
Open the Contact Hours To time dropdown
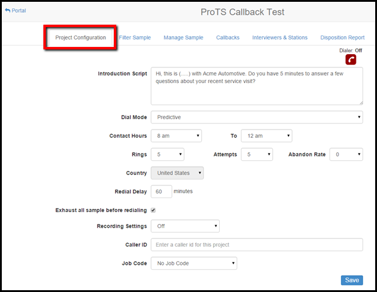point(266,136)
